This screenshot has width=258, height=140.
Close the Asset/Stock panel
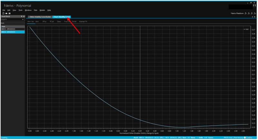click(x=24, y=16)
